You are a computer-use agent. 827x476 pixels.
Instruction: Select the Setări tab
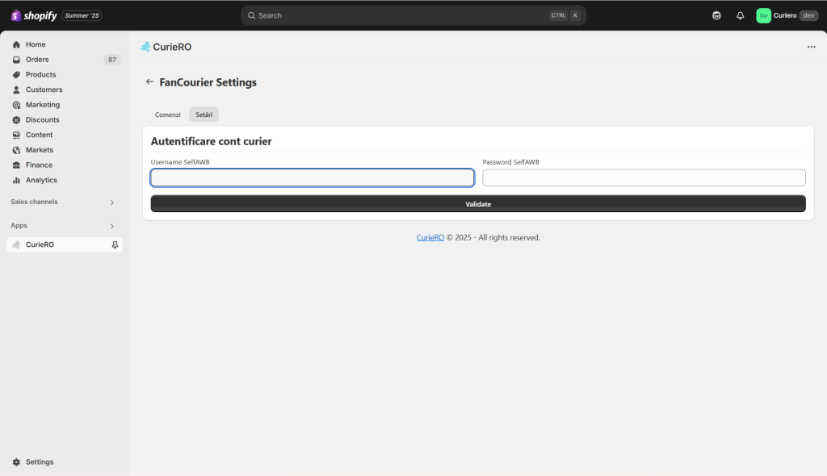pyautogui.click(x=204, y=115)
